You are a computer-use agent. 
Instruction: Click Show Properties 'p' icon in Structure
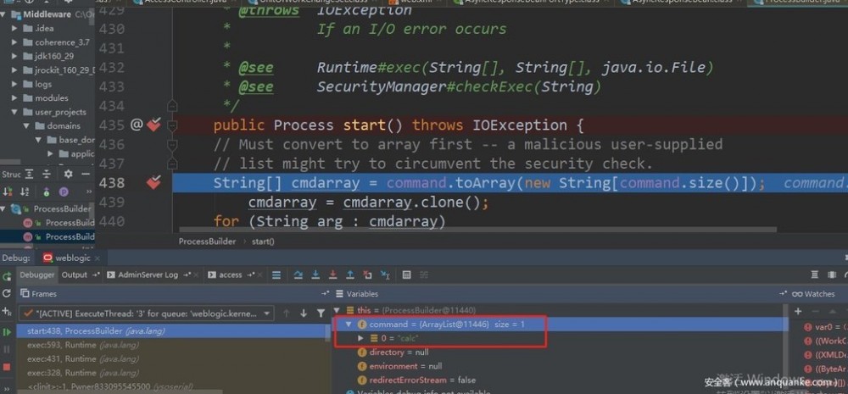tap(64, 191)
